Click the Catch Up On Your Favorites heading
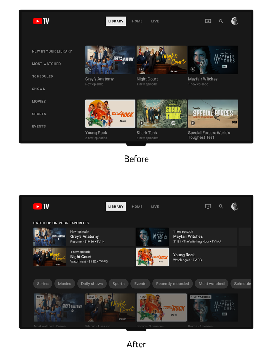 click(61, 223)
